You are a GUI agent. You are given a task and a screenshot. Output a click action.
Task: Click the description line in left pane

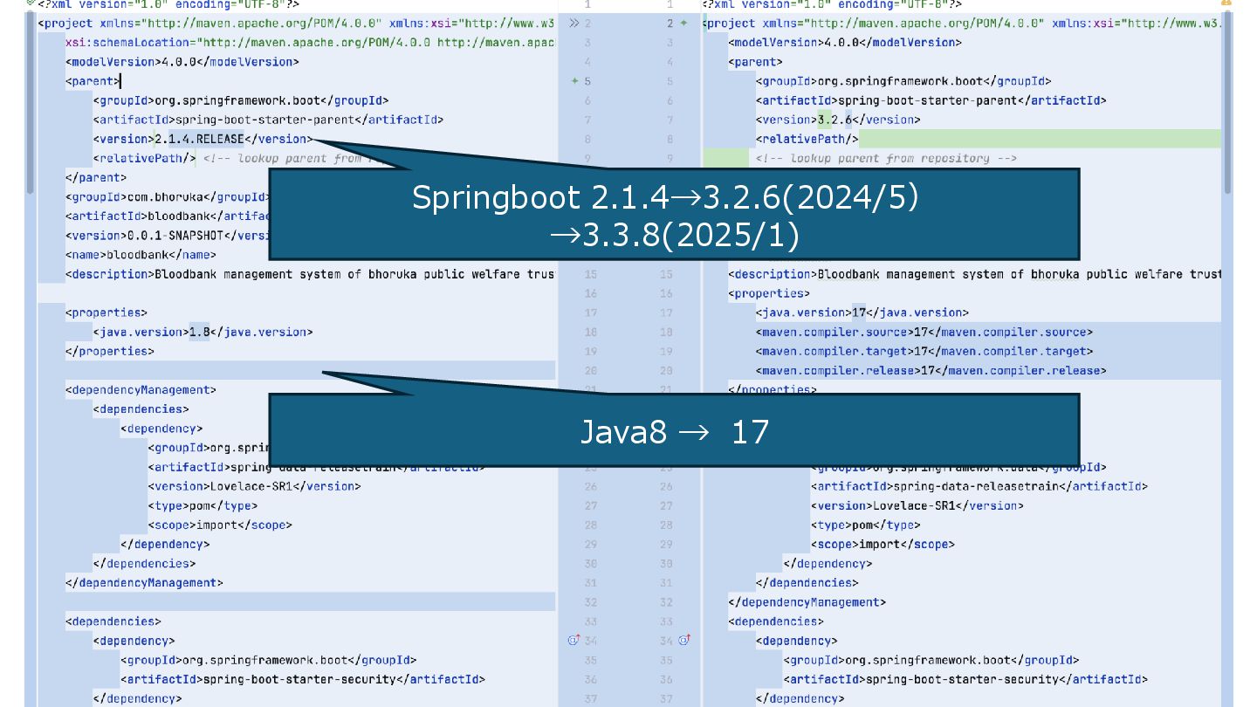pos(310,274)
